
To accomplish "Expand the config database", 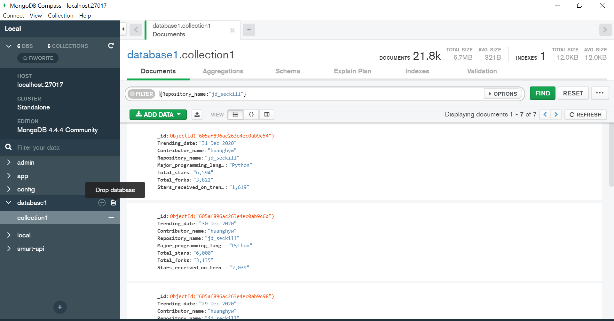I will coord(9,189).
